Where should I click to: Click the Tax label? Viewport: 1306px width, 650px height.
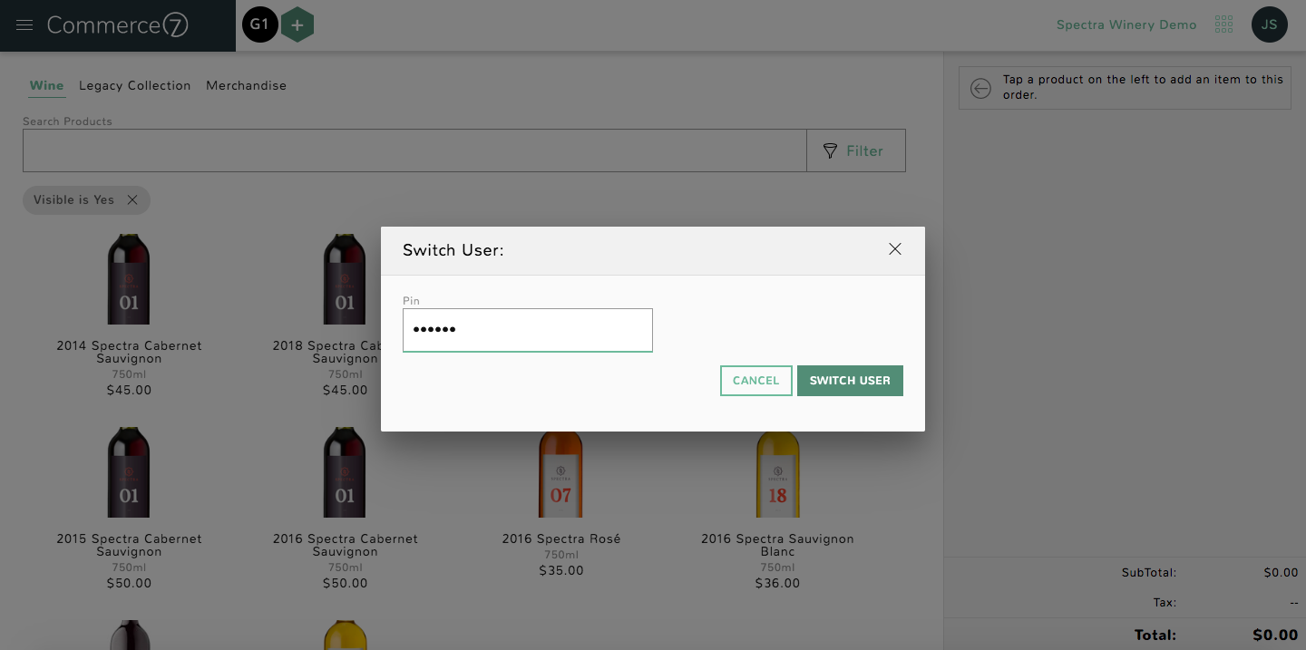(x=1165, y=603)
